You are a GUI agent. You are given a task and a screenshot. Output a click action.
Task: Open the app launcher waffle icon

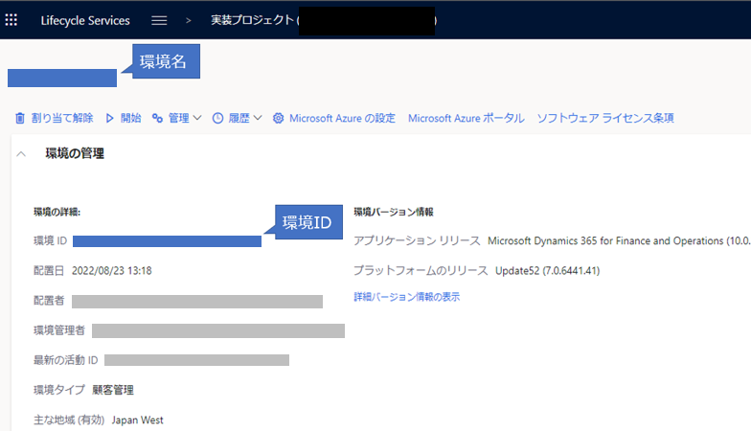[11, 20]
